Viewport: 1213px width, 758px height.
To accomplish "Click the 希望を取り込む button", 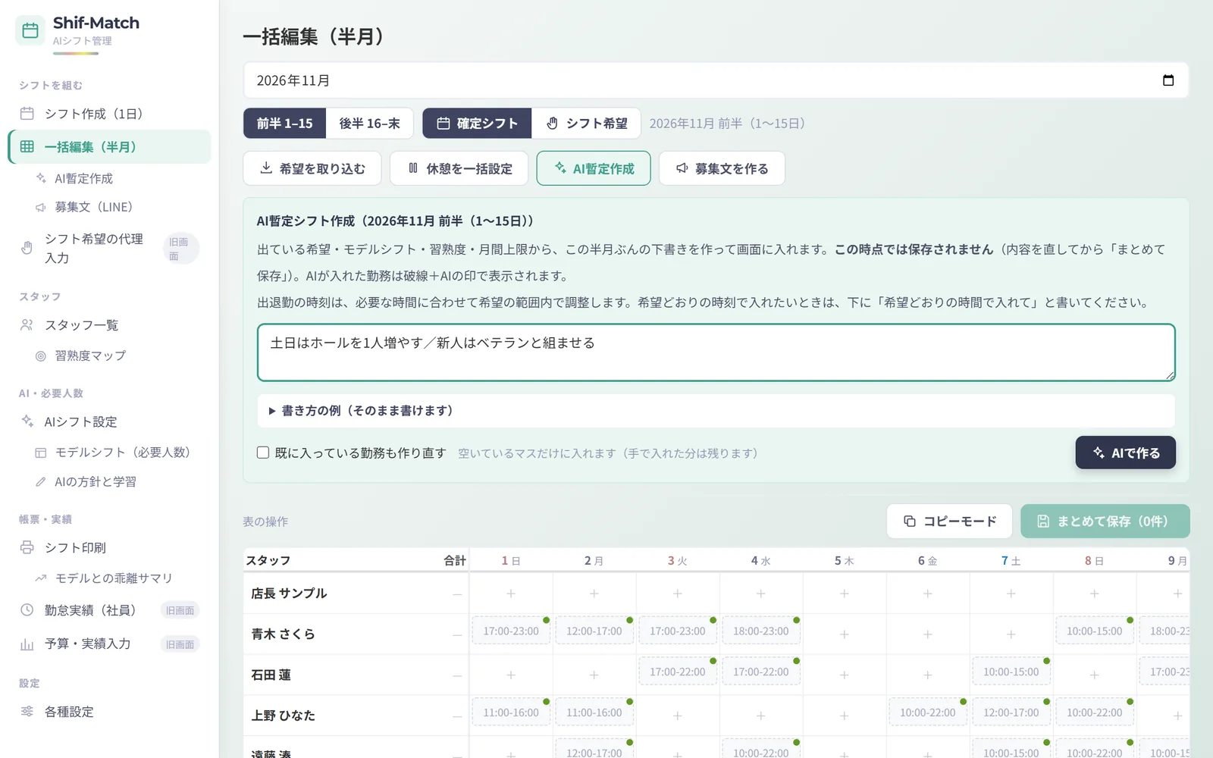I will [x=312, y=168].
